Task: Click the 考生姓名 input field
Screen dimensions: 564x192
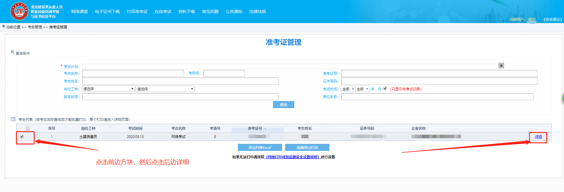Action: [x=180, y=81]
